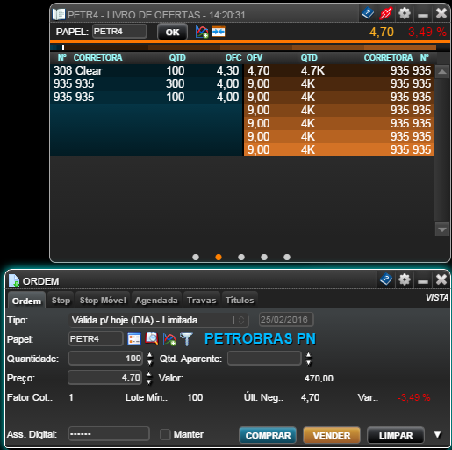The image size is (452, 450).
Task: Minimize the Livro de Ofertas window
Action: pos(423,15)
